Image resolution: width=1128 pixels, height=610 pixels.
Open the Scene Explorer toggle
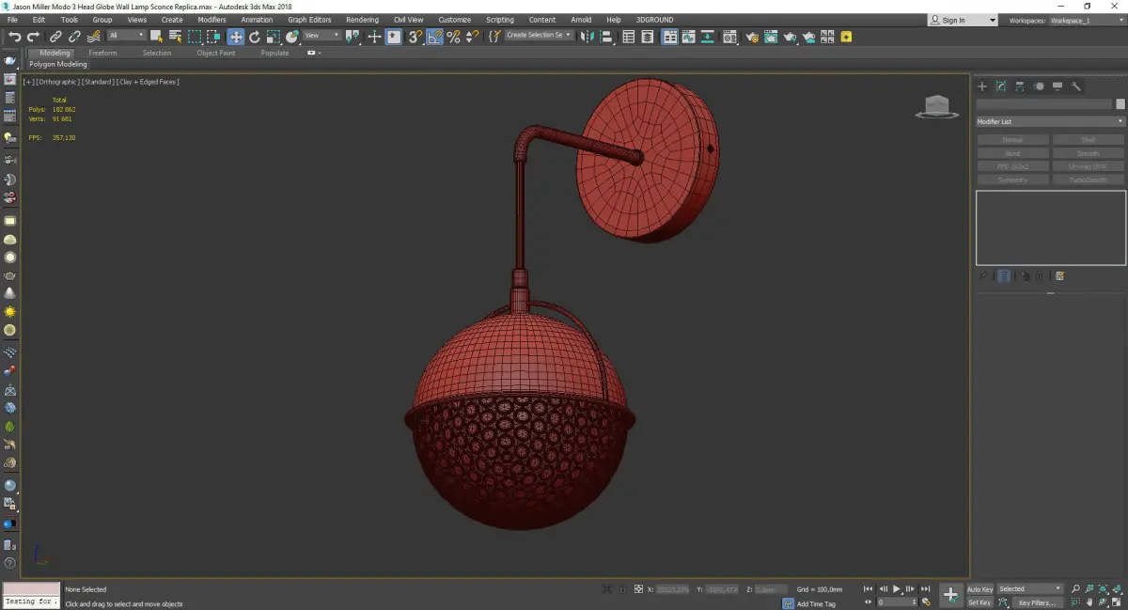(628, 37)
